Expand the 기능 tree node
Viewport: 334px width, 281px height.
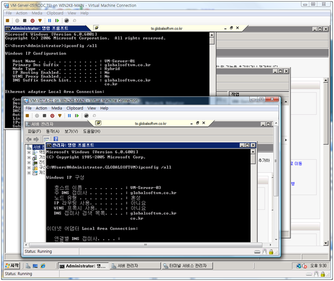coord(29,158)
